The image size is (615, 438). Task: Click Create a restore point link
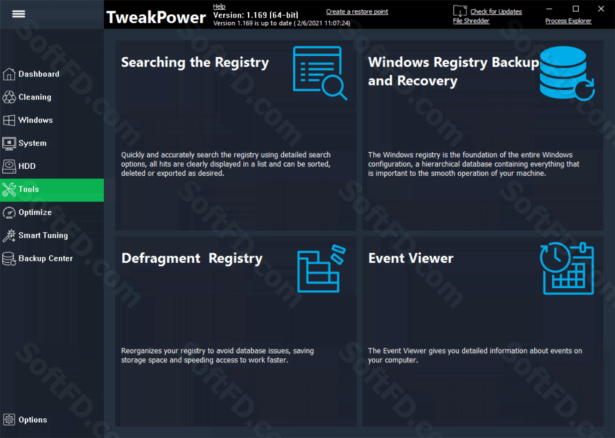[357, 12]
